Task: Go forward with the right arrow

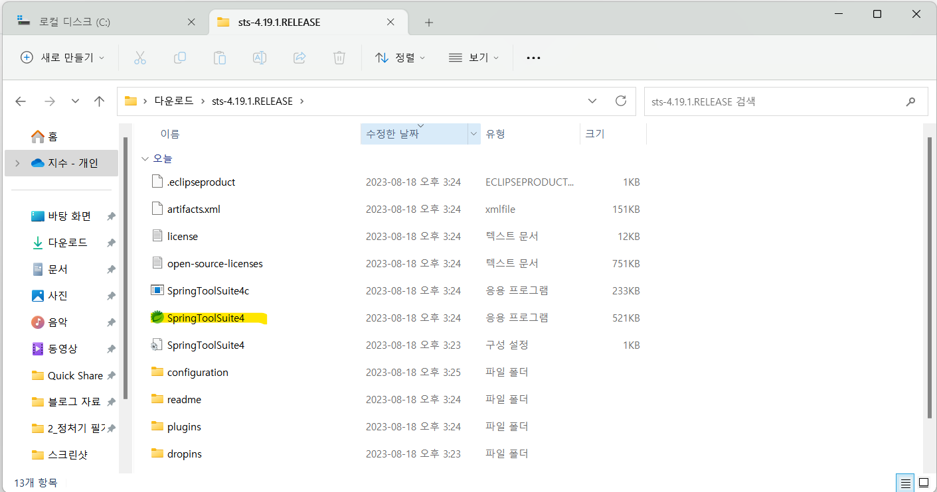Action: 49,101
